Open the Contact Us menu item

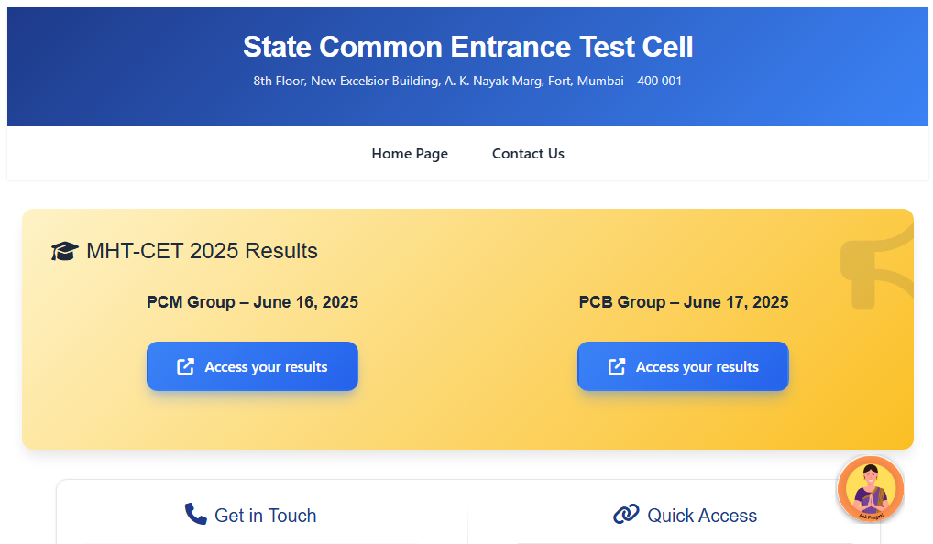pos(528,154)
